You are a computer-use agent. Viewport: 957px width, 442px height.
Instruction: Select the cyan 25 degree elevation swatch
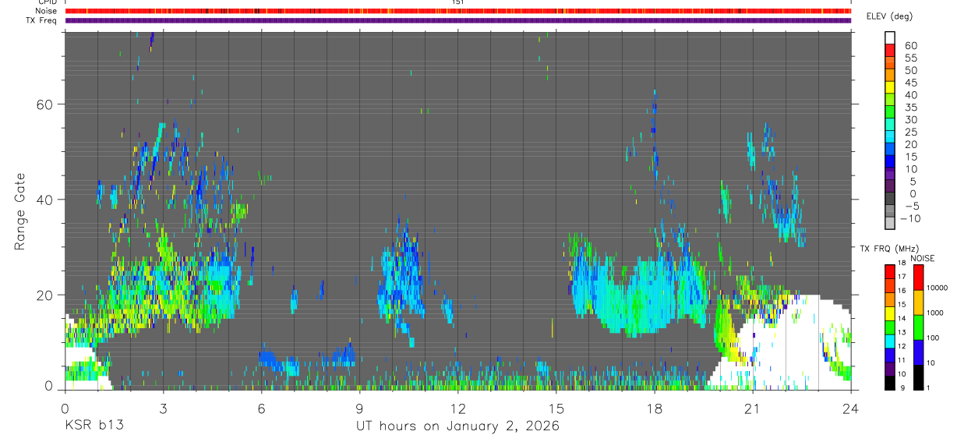click(x=891, y=137)
